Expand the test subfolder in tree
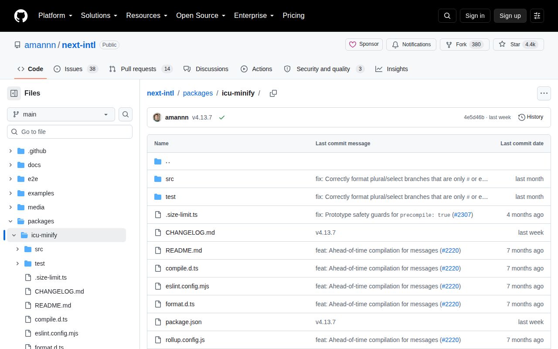Viewport: 558px width, 349px height. (x=17, y=263)
